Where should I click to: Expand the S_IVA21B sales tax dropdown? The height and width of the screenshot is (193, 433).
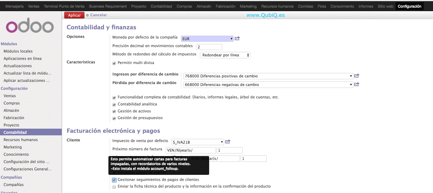tap(197, 142)
